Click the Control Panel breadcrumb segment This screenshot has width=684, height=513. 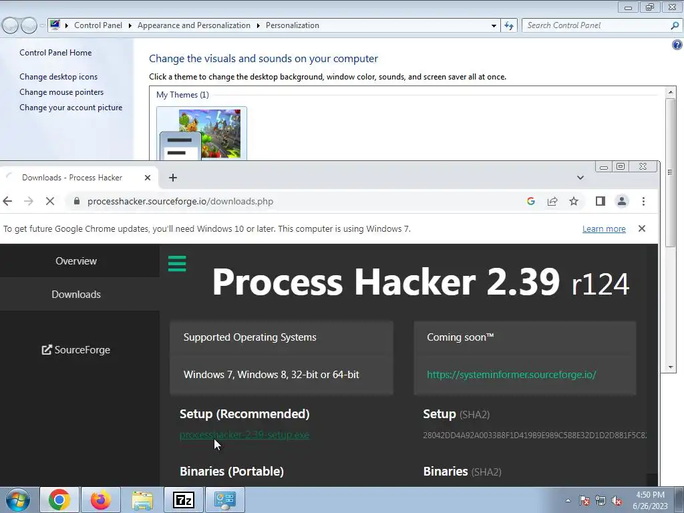point(98,25)
